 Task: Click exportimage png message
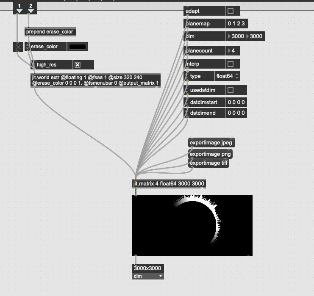click(x=210, y=154)
